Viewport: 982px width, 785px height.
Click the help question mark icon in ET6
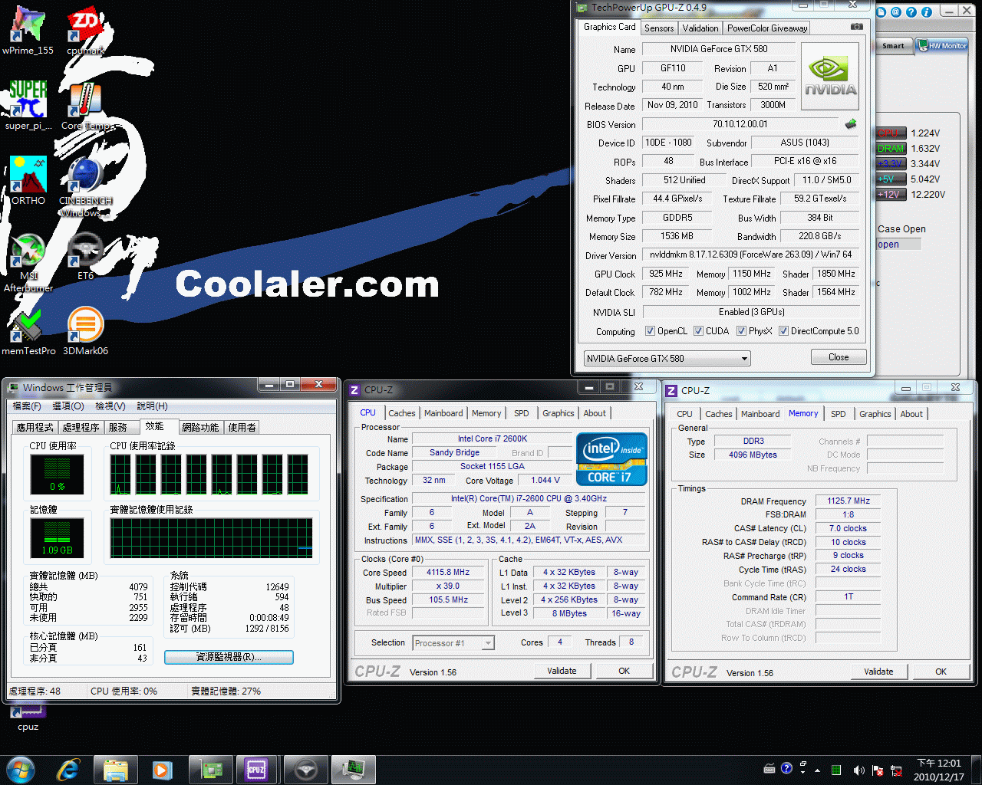(911, 12)
